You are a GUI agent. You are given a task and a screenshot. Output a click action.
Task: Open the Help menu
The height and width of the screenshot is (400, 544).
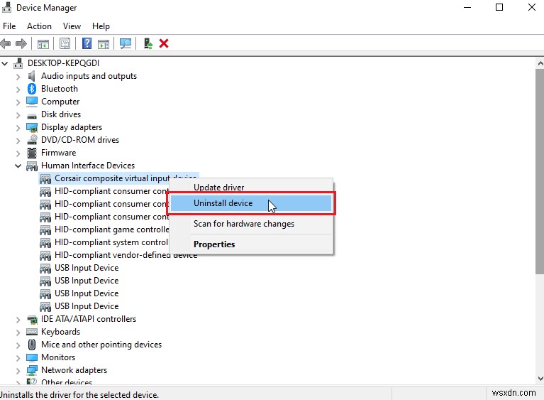tap(101, 26)
